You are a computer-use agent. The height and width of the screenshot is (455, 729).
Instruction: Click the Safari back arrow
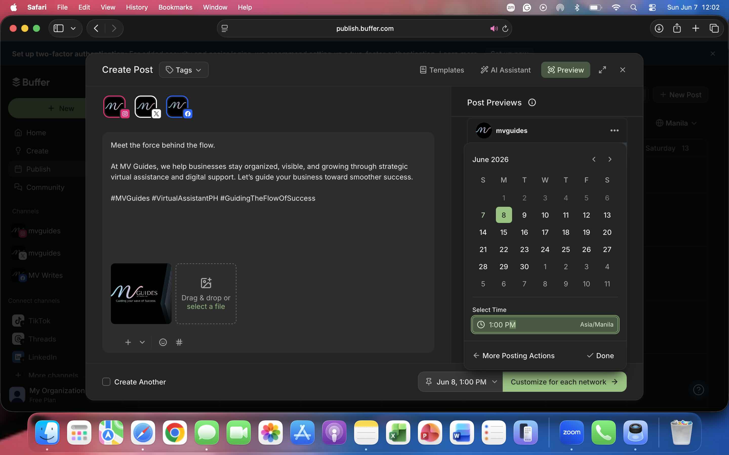tap(96, 28)
